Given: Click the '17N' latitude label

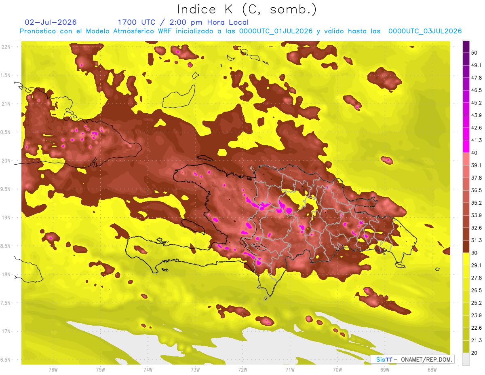Looking at the screenshot, I should [x=6, y=331].
